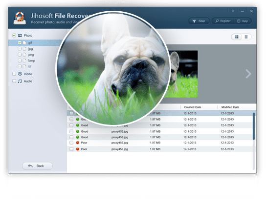Image resolution: width=266 pixels, height=205 pixels.
Task: Open the Filter button
Action: [199, 21]
